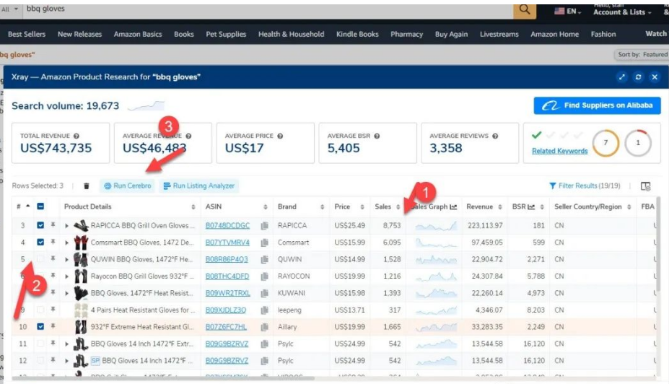This screenshot has height=384, width=669.
Task: Toggle the select-all checkbox in the table header
Action: tap(40, 207)
